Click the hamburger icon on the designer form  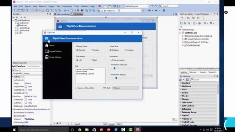(x=60, y=26)
